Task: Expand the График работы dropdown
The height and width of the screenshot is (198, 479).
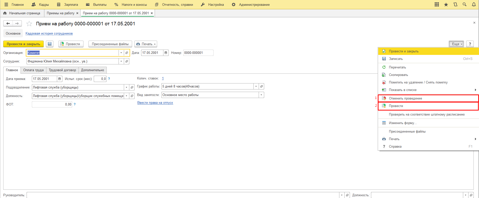Action: point(256,86)
